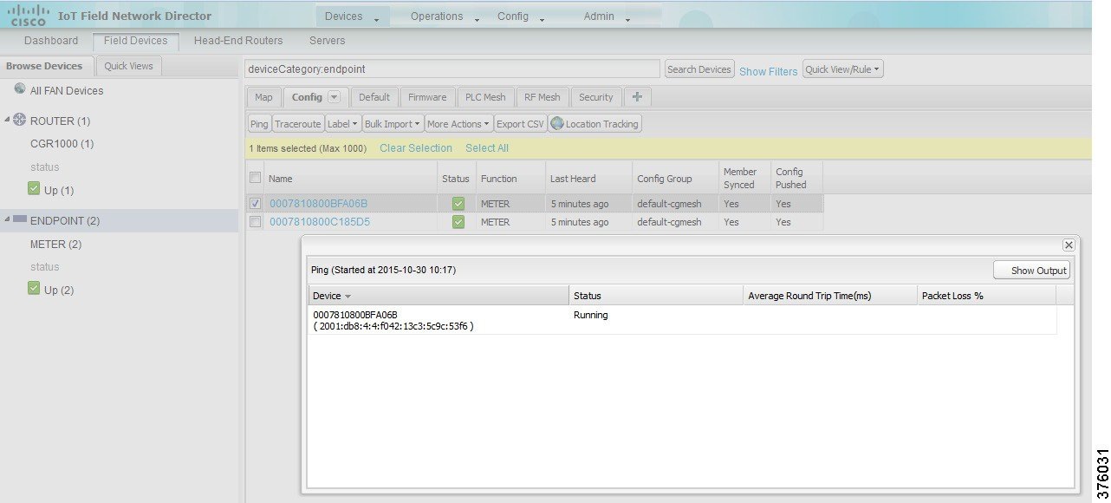The width and height of the screenshot is (1111, 503).
Task: Click the Clear Selection link
Action: [x=415, y=147]
